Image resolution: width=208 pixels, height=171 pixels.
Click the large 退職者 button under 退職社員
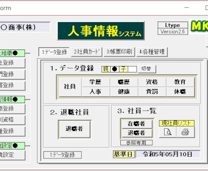75,129
